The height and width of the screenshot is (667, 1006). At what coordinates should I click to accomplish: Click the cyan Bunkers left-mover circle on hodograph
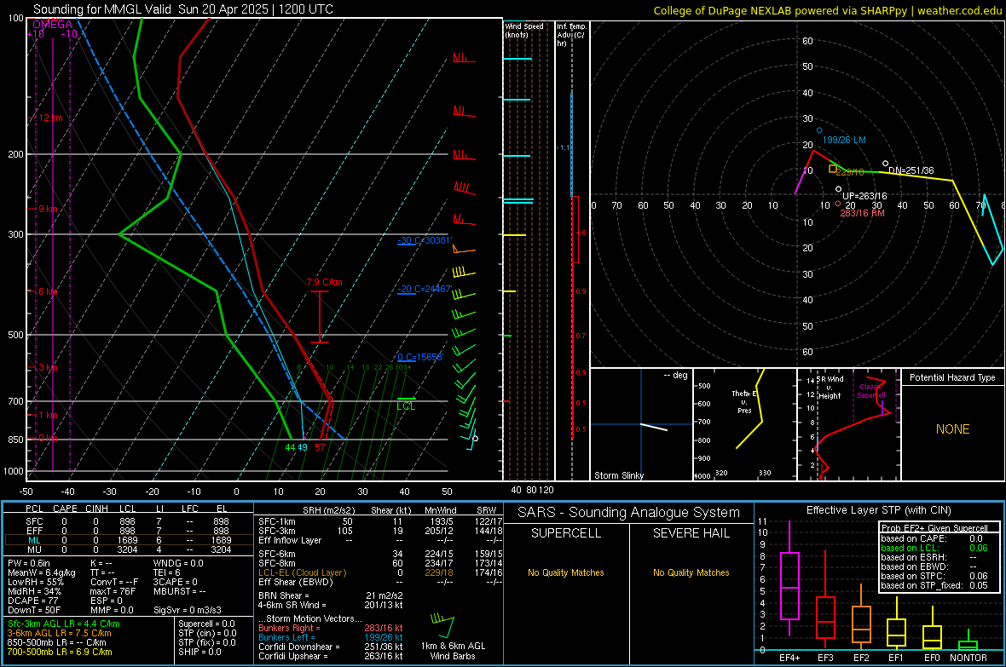point(819,130)
